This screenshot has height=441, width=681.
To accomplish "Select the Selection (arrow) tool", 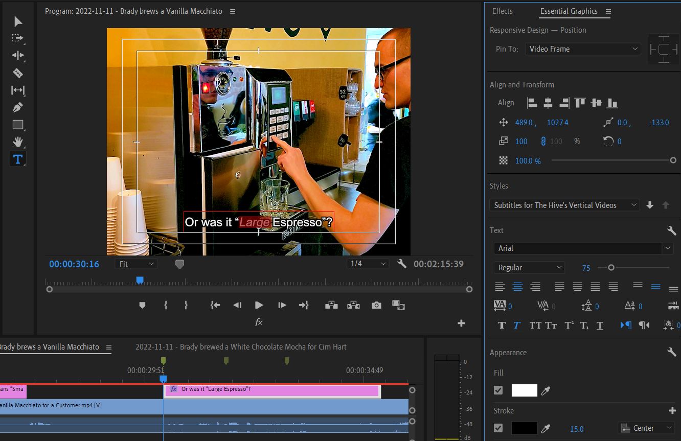I will [x=18, y=21].
